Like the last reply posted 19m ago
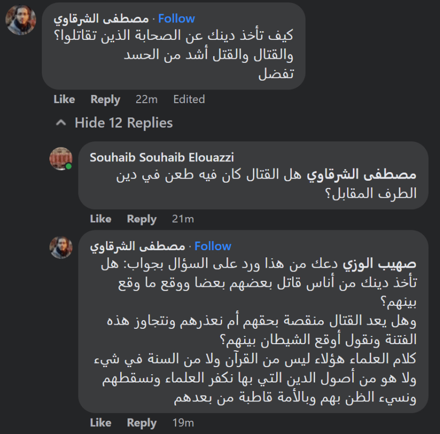The image size is (440, 434). (100, 423)
